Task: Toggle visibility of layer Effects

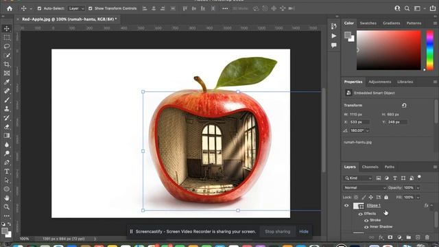Action: [x=361, y=213]
